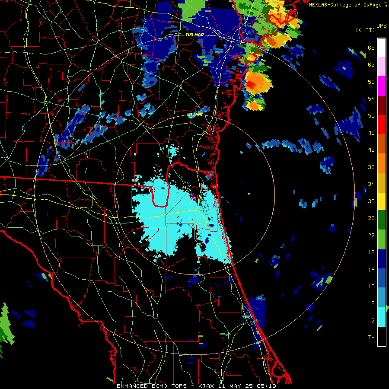Screen dimensions: 389x389
Task: Click the light green legend swatch
Action: pos(382,239)
